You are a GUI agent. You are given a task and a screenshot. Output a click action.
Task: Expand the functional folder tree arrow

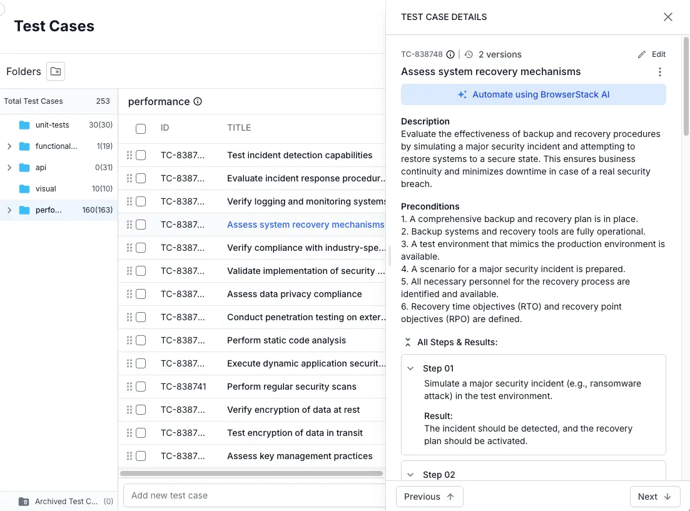9,146
